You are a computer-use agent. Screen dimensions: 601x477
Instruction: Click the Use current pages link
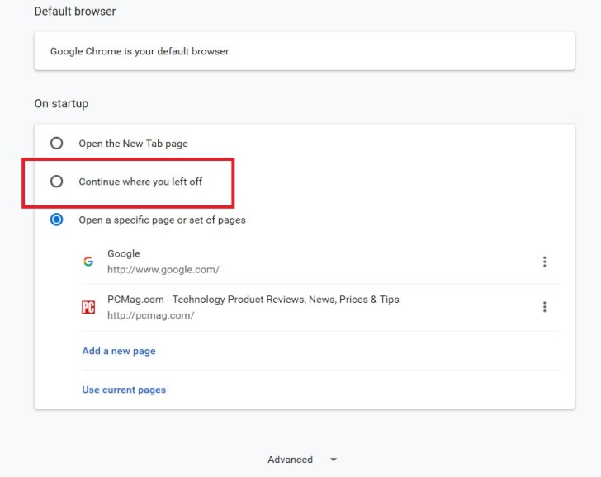click(x=124, y=390)
